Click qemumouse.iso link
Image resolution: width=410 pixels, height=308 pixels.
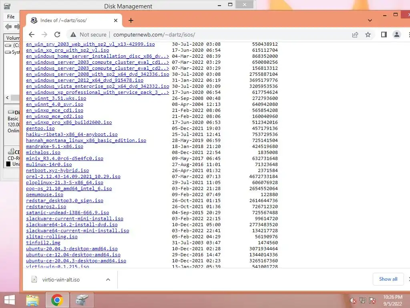pos(44,195)
